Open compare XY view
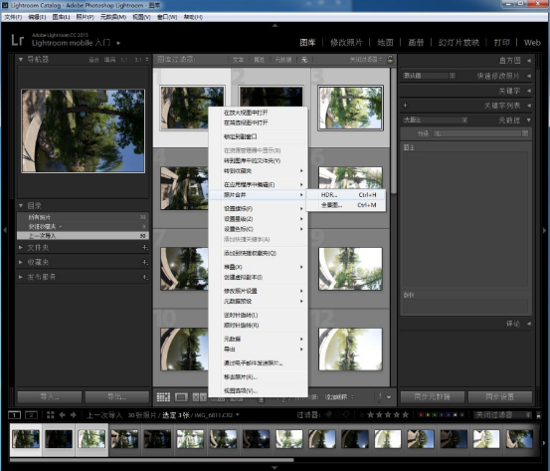The width and height of the screenshot is (550, 471). [x=199, y=397]
